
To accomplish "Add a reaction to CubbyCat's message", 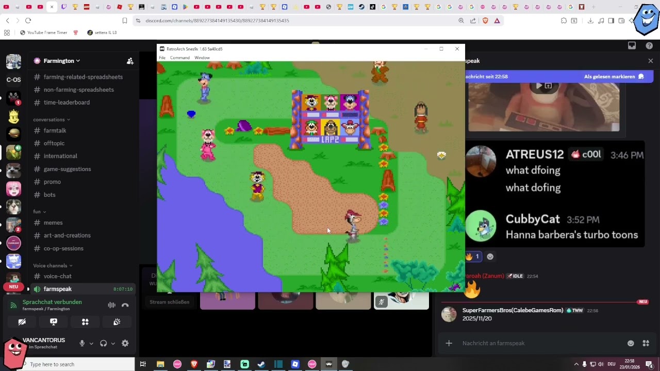I will coord(490,257).
